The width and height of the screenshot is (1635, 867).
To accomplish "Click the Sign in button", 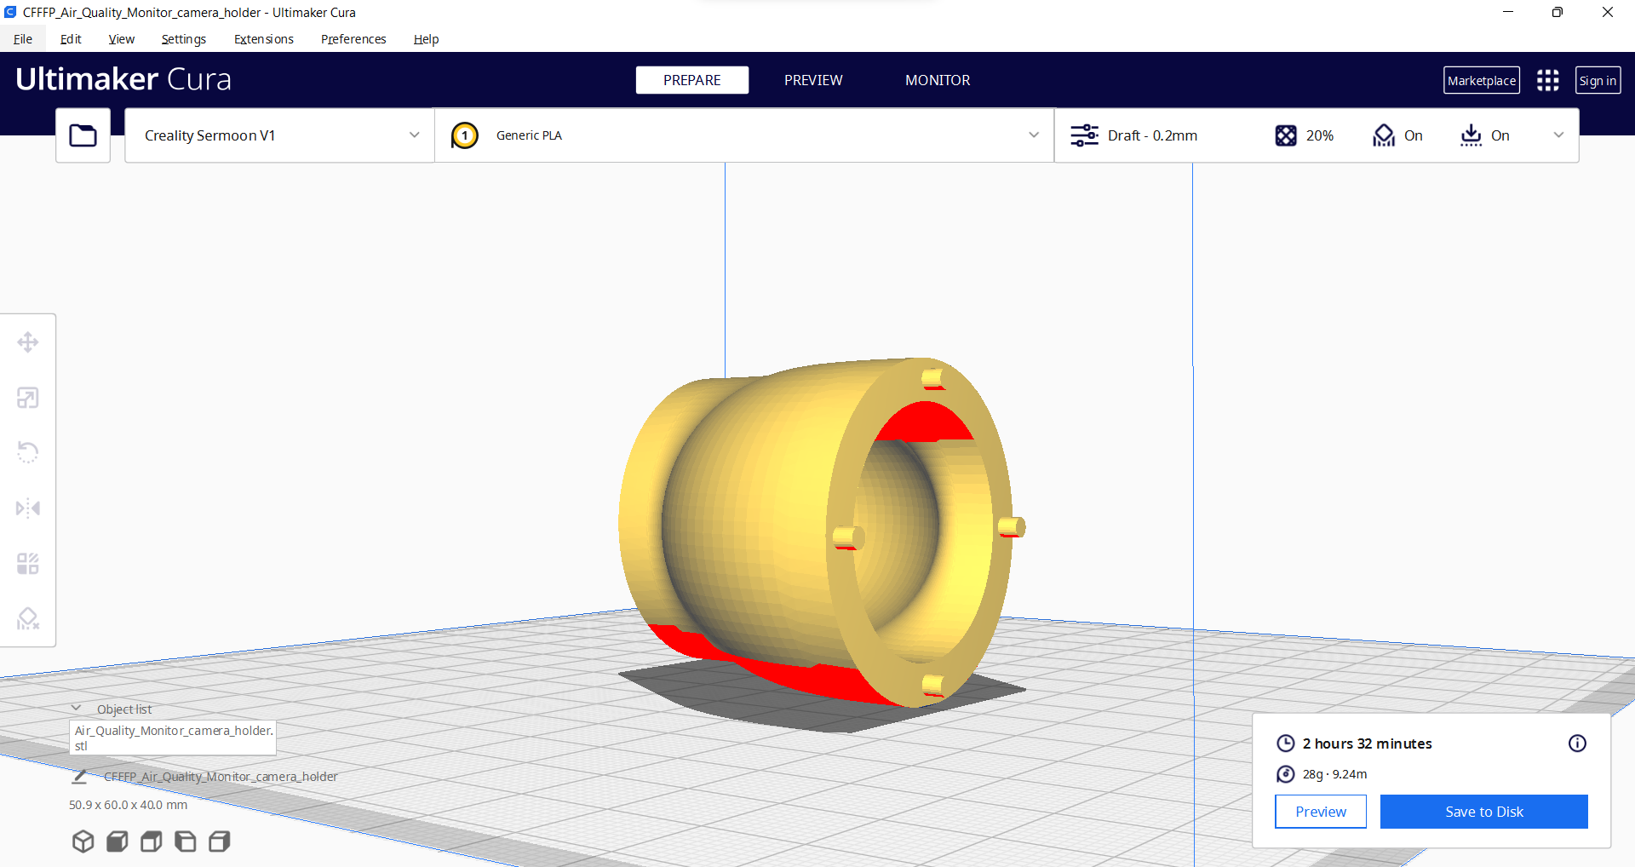I will [1598, 79].
